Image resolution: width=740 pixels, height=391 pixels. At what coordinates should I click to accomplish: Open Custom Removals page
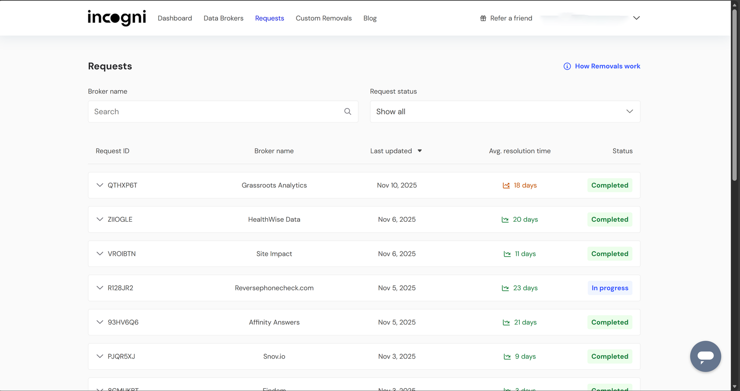pos(323,18)
